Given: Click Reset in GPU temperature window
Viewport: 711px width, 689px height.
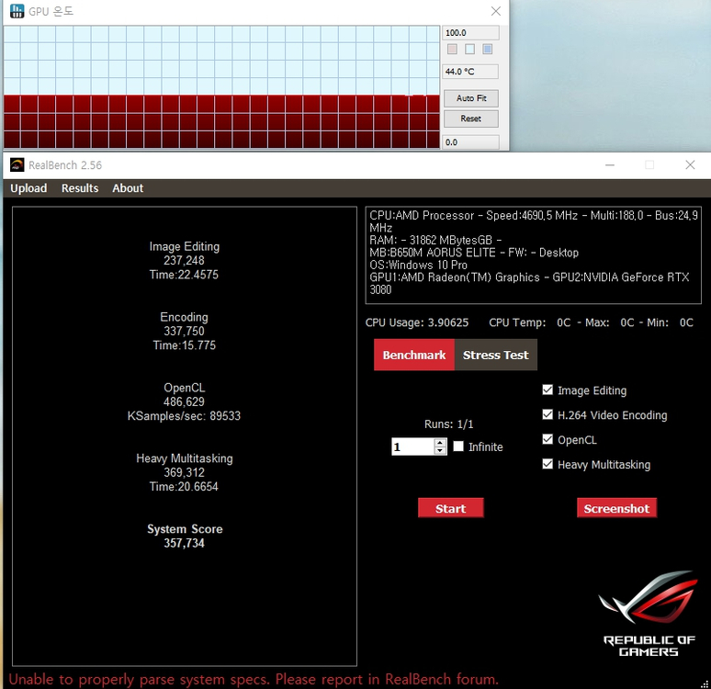Looking at the screenshot, I should 471,119.
